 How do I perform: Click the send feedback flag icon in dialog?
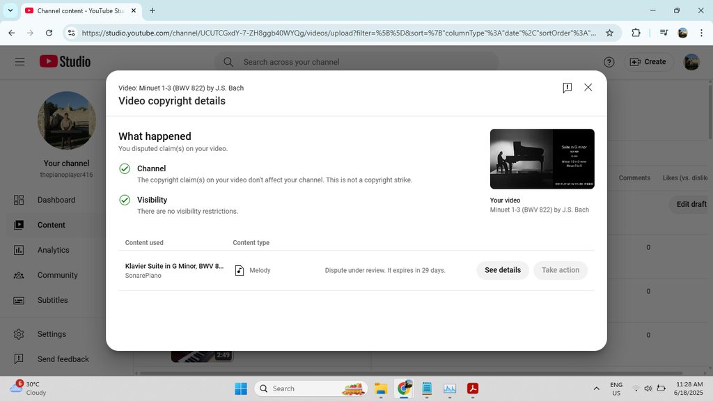click(567, 88)
